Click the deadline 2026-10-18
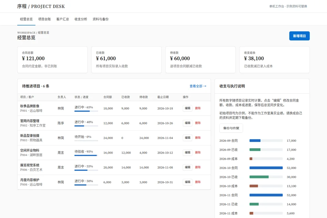 (x=165, y=108)
